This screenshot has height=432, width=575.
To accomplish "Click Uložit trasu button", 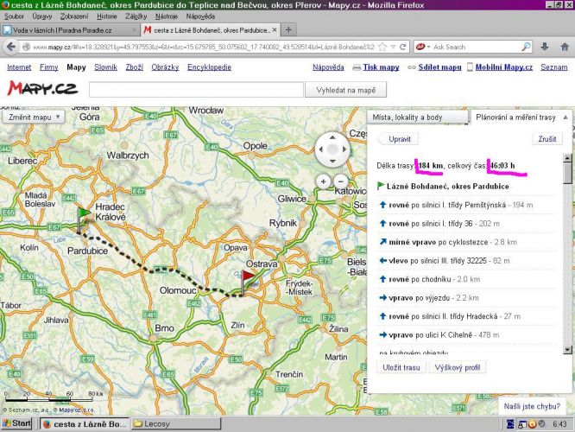I will 401,367.
